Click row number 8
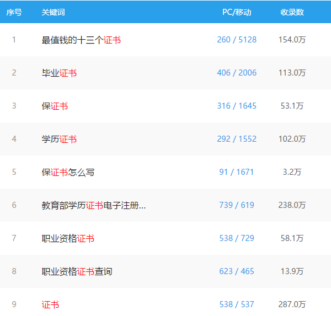 click(14, 271)
